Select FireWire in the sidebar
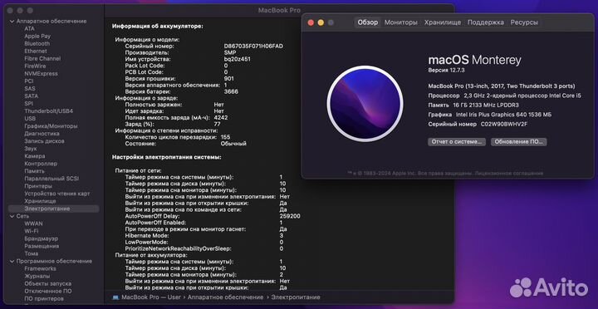Screen dimensions: 598x309 pos(35,66)
